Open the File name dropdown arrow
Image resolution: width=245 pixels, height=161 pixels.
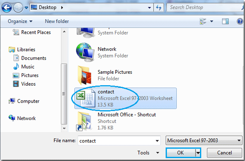[x=157, y=141]
